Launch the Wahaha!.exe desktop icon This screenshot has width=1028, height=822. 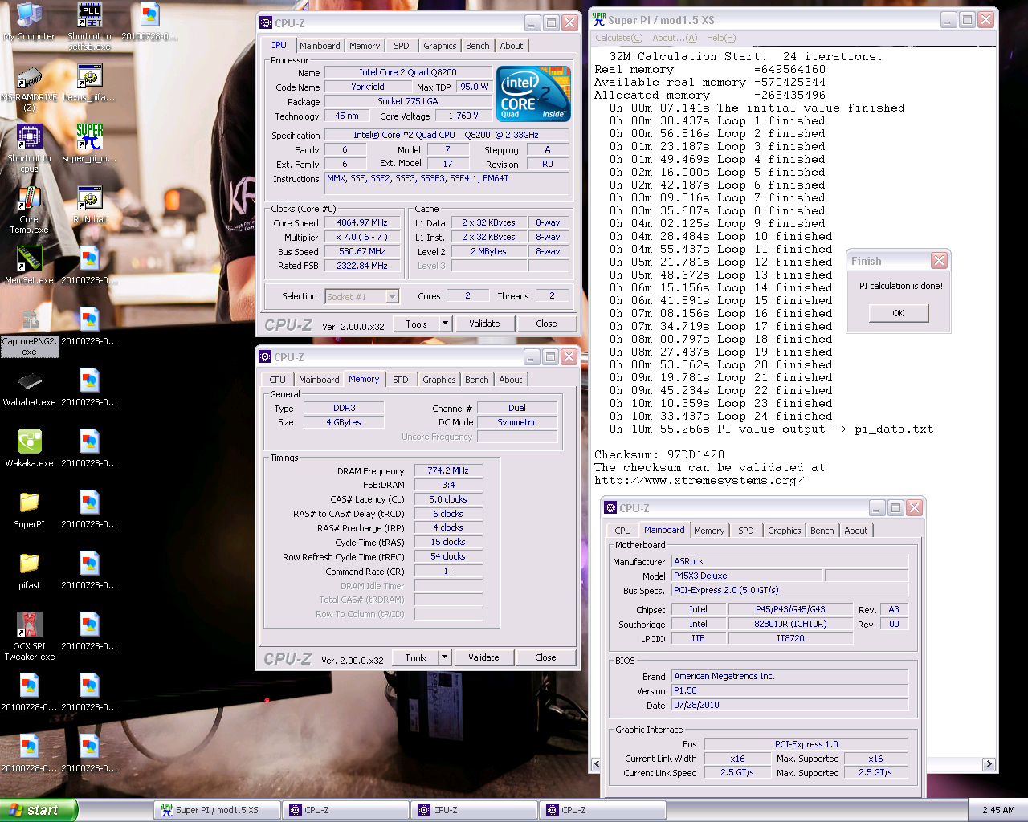click(30, 389)
